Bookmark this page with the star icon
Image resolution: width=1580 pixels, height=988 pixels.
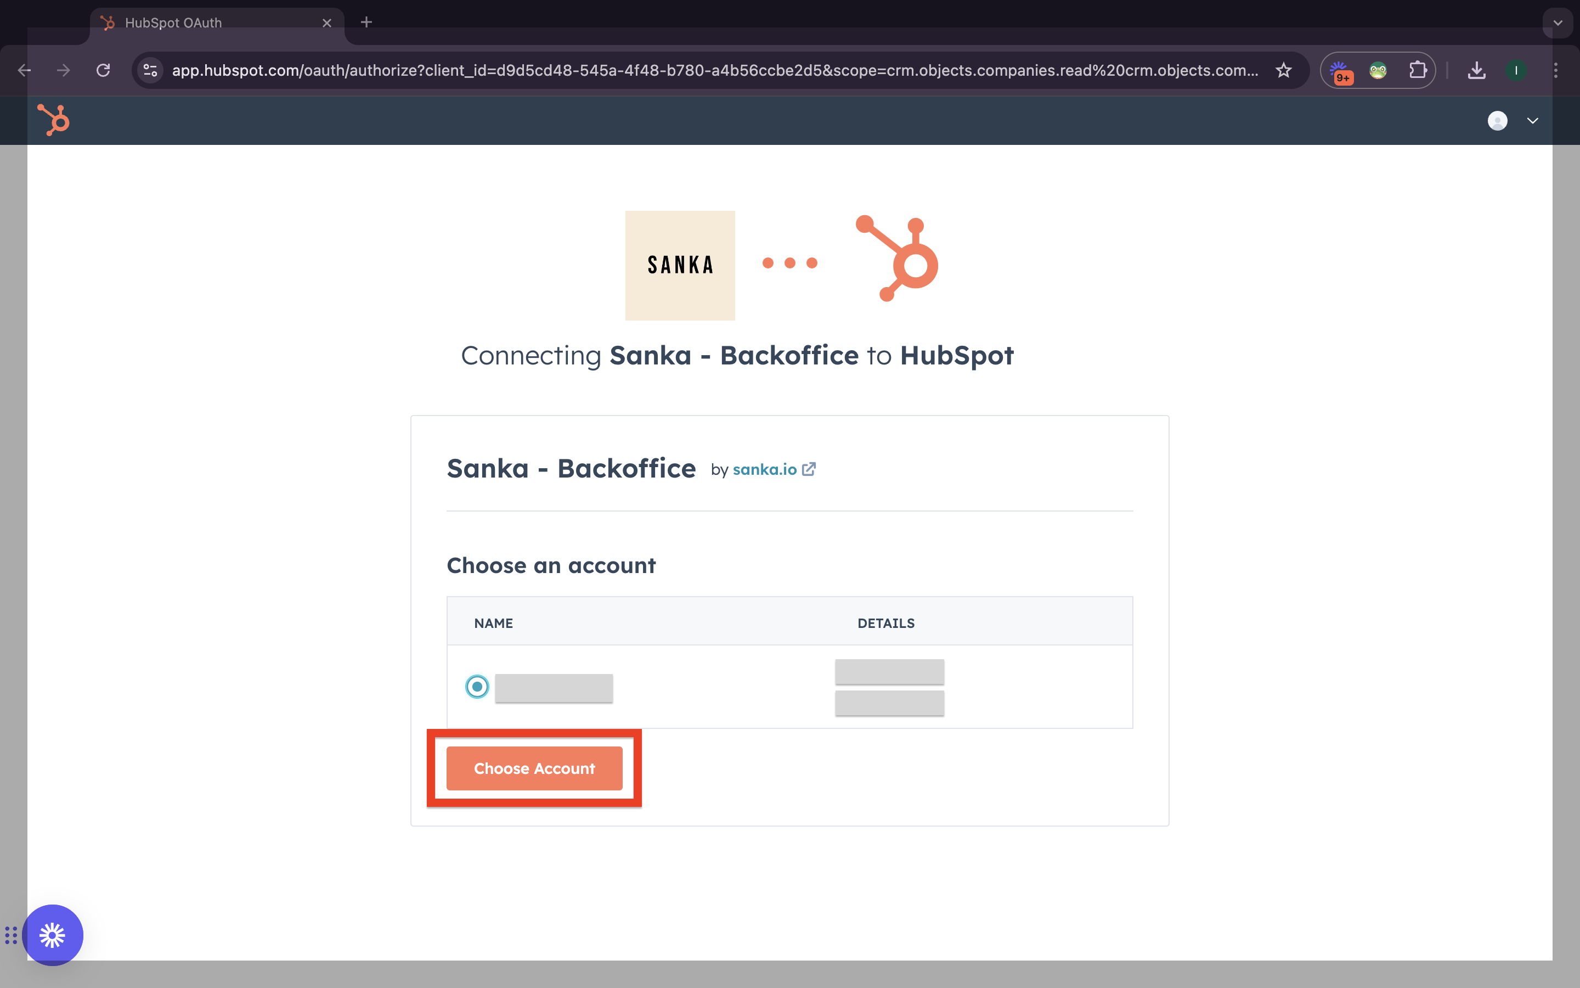[x=1283, y=70]
